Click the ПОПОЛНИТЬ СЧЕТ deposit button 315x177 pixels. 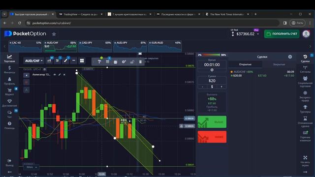pyautogui.click(x=282, y=34)
